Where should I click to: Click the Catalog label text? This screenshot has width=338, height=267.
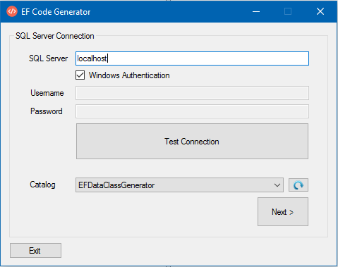tap(42, 185)
